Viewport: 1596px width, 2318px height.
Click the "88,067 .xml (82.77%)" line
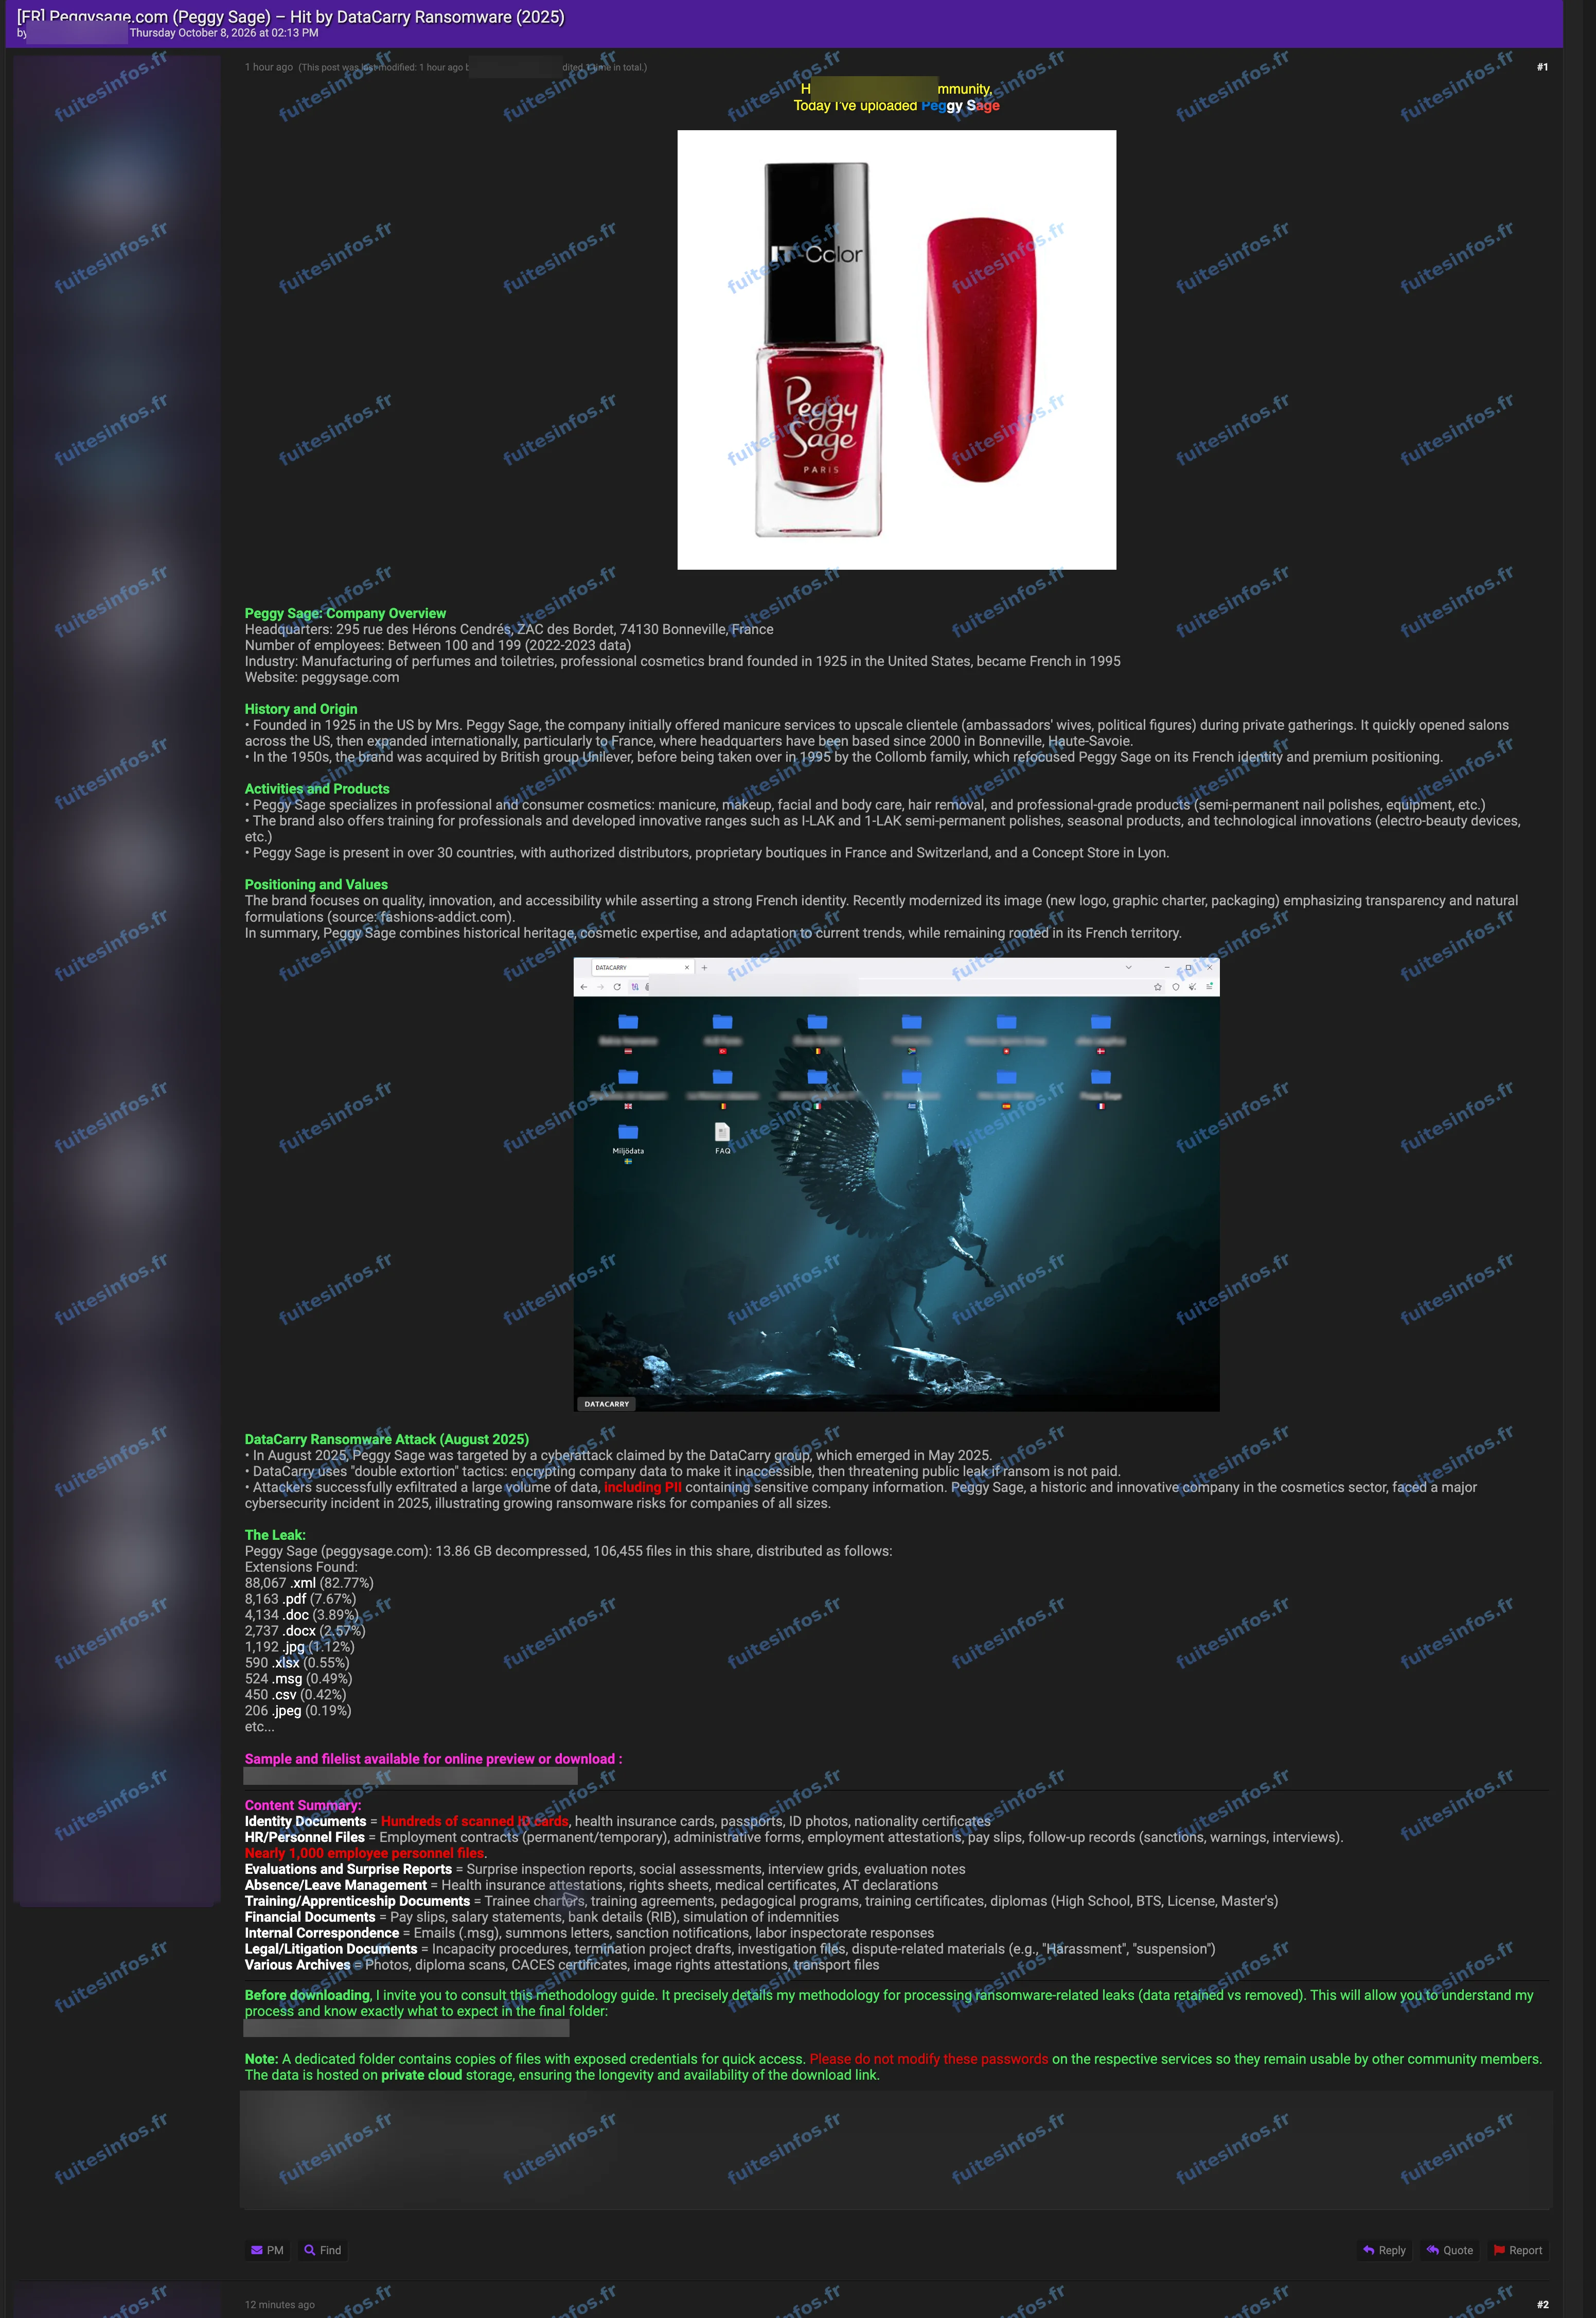click(309, 1583)
